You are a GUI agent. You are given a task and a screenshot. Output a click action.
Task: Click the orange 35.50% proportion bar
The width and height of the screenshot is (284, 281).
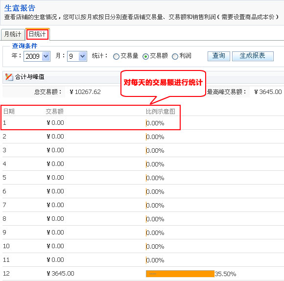tap(180, 274)
